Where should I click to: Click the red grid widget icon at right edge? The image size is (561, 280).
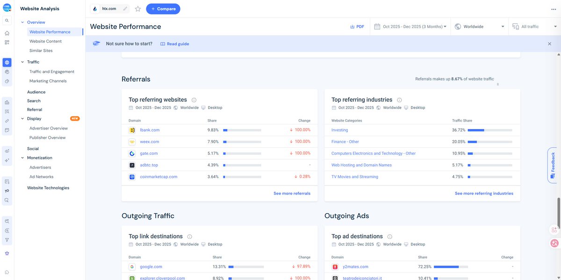[x=554, y=230]
